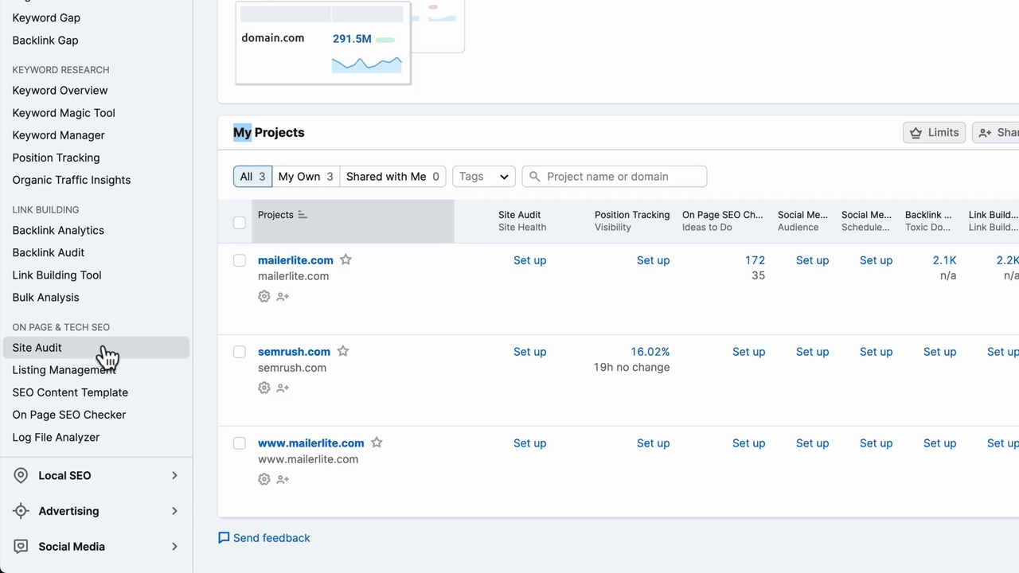Open Backlink Gap in sidebar
This screenshot has height=573, width=1019.
tap(45, 40)
